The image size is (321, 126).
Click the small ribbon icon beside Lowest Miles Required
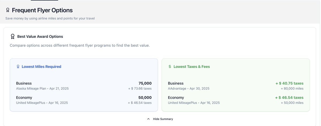(x=18, y=67)
